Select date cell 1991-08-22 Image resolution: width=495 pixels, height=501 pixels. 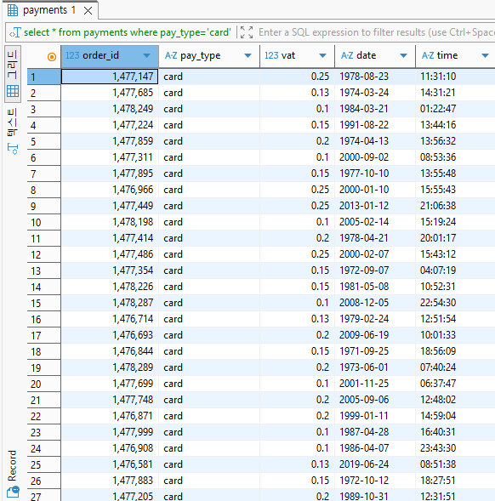(x=375, y=125)
